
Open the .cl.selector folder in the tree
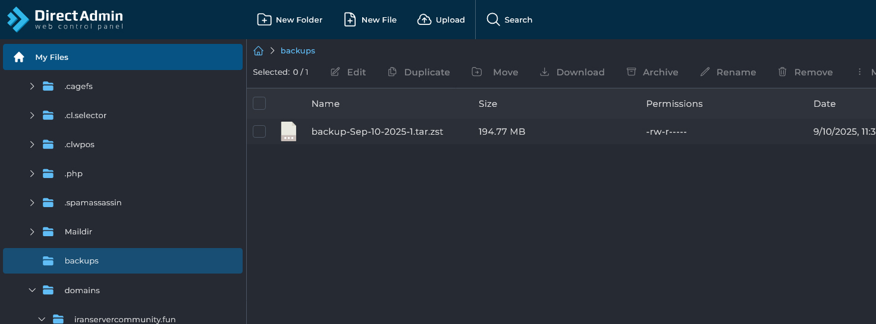click(86, 115)
